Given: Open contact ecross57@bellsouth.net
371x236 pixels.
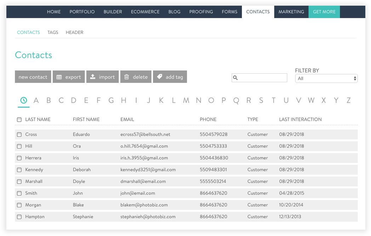Looking at the screenshot, I should pos(145,134).
